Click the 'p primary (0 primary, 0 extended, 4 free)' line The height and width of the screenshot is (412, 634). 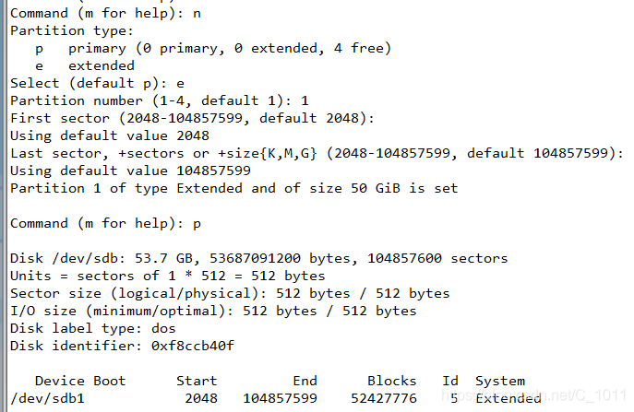[x=213, y=49]
